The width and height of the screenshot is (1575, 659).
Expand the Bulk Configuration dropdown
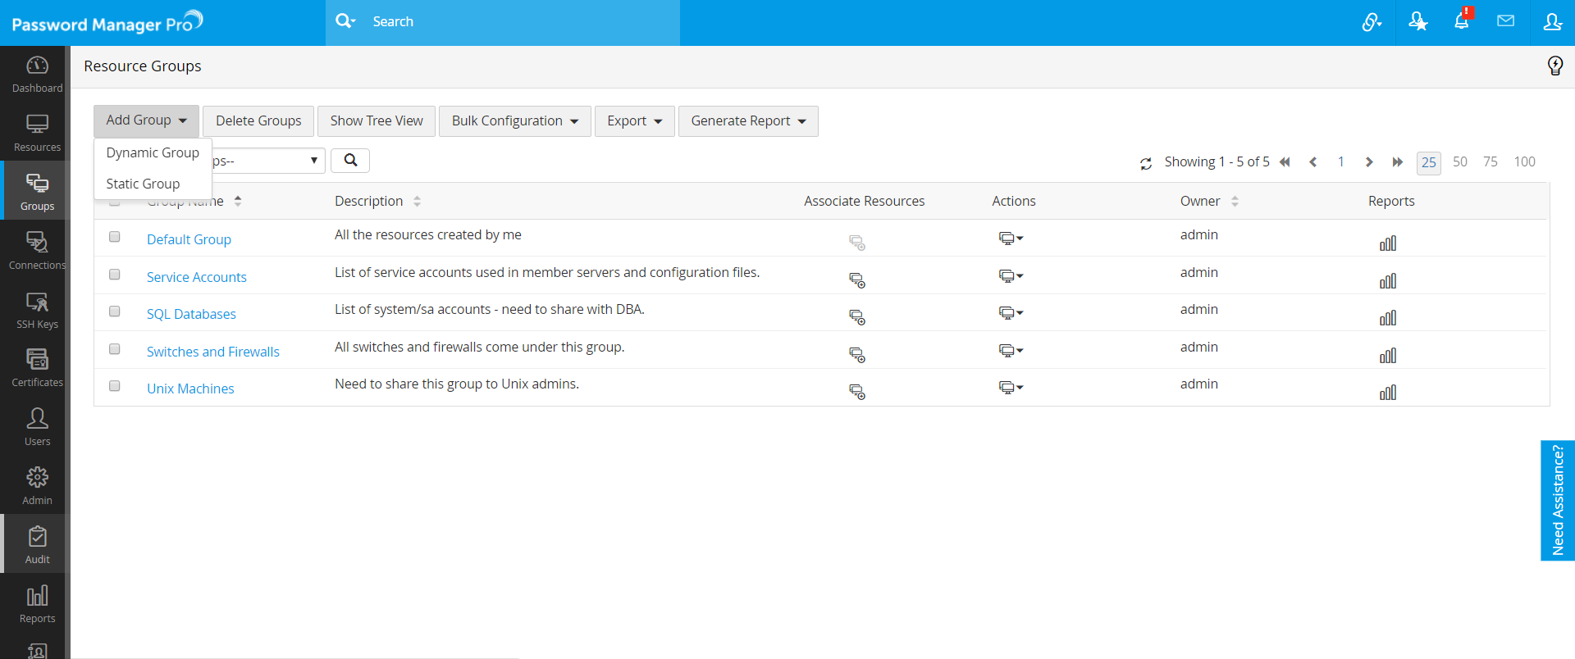[x=514, y=121]
